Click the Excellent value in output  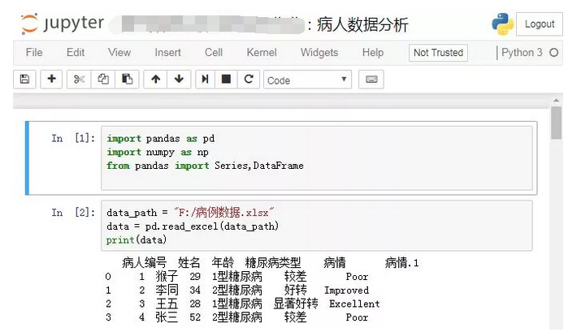tap(354, 304)
